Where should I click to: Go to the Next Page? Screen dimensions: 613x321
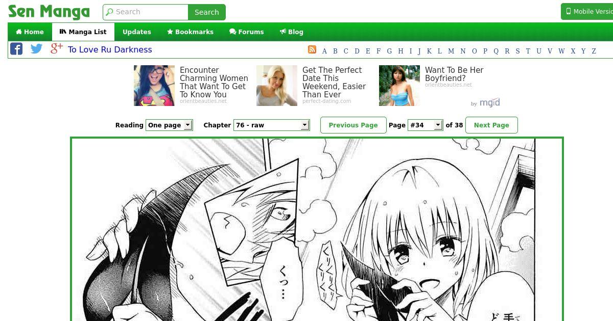(x=491, y=125)
